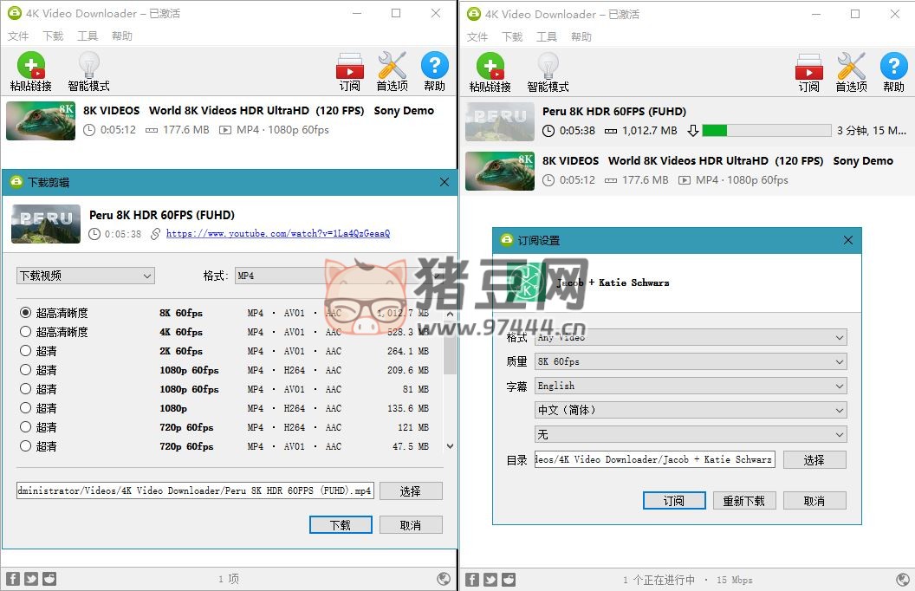Image resolution: width=915 pixels, height=591 pixels.
Task: Click the Twitter icon in right window status bar
Action: click(x=490, y=579)
